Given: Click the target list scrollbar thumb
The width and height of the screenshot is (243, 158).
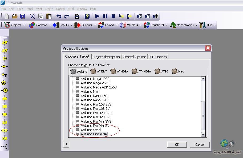Looking at the screenshot, I should pyautogui.click(x=203, y=116).
